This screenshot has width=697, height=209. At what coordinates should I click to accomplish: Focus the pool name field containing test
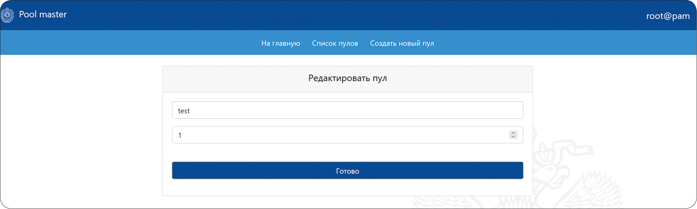(x=347, y=111)
